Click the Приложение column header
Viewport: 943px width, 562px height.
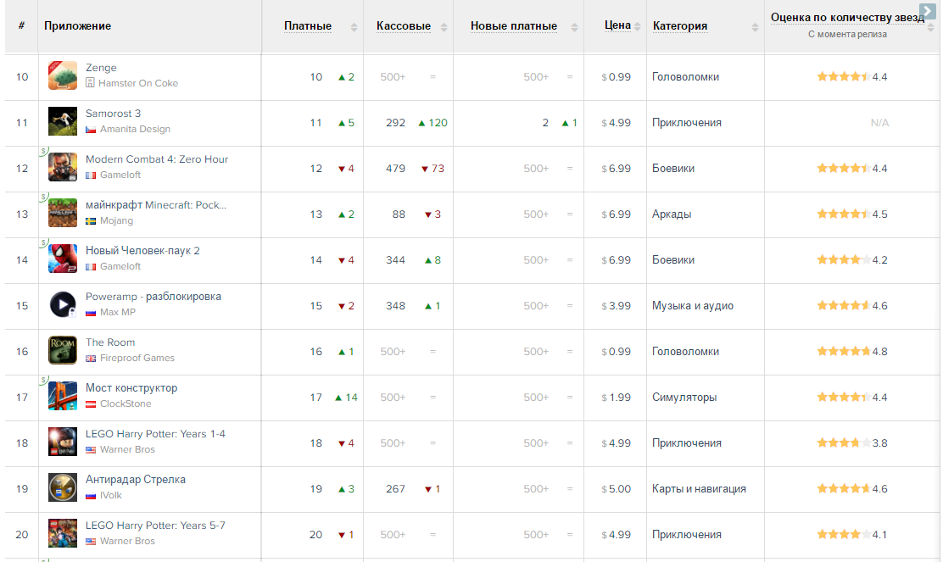coord(78,25)
